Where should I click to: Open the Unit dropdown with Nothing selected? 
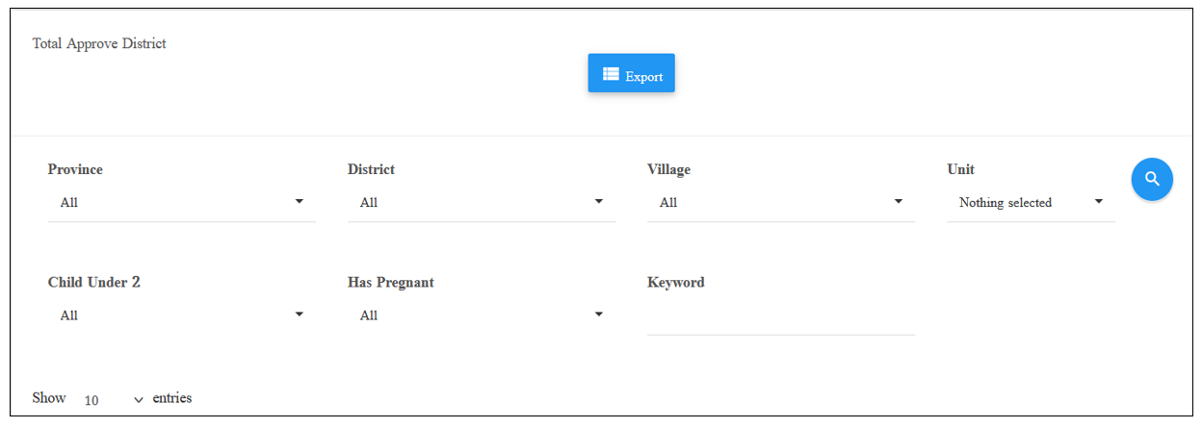click(x=1032, y=203)
